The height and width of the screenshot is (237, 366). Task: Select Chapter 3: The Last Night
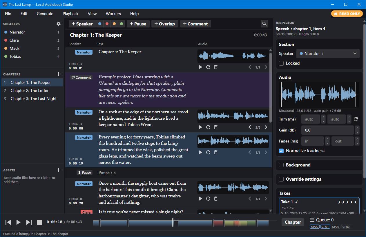pyautogui.click(x=32, y=99)
